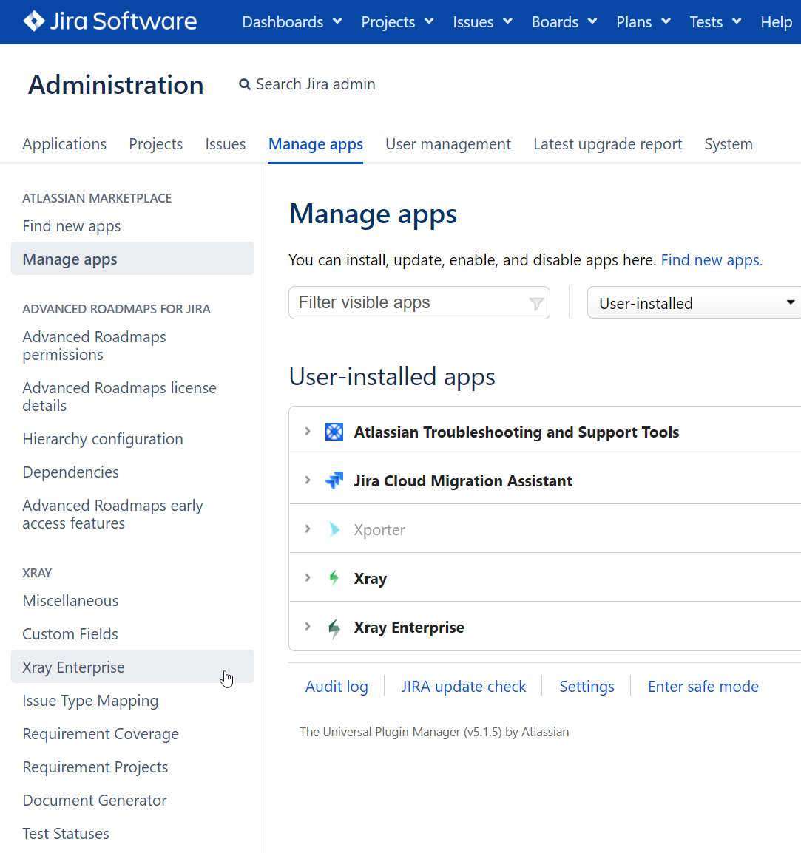801x853 pixels.
Task: Open Advanced Roadmaps license details
Action: (119, 397)
